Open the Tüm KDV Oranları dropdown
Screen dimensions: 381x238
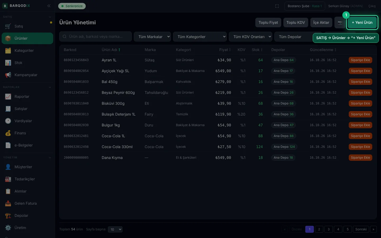(251, 37)
